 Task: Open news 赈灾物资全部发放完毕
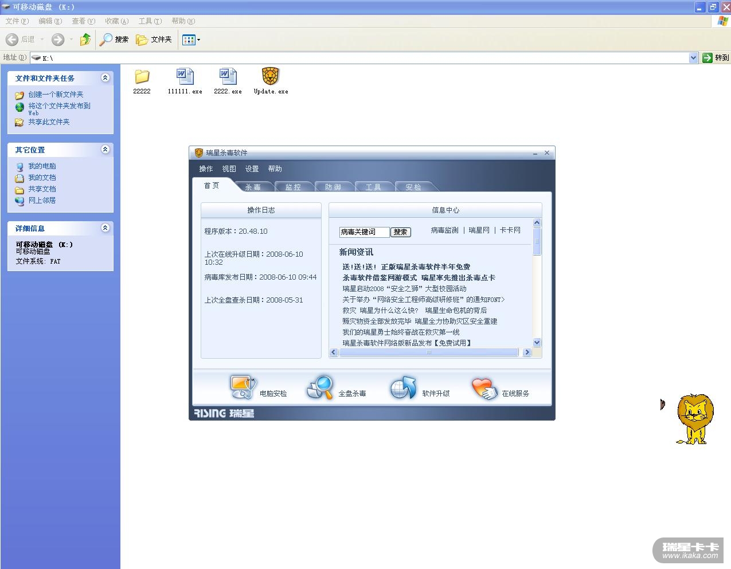point(377,321)
